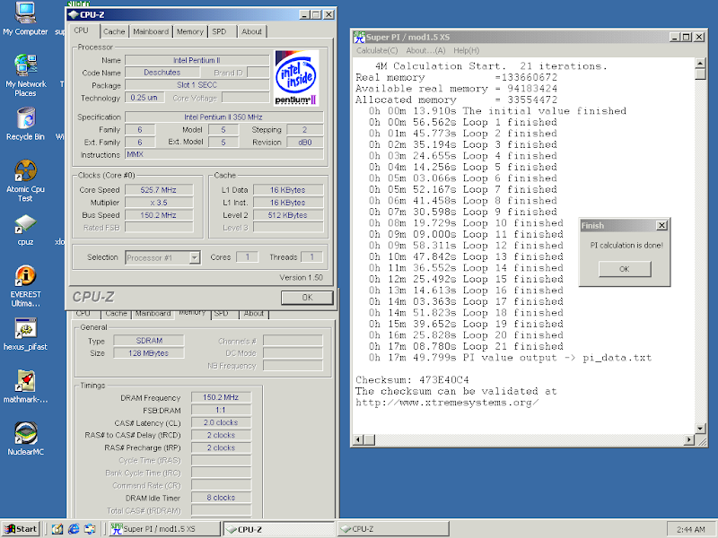Screen dimensions: 718x538
Task: Click the CPU-Z title bar icon
Action: [74, 14]
